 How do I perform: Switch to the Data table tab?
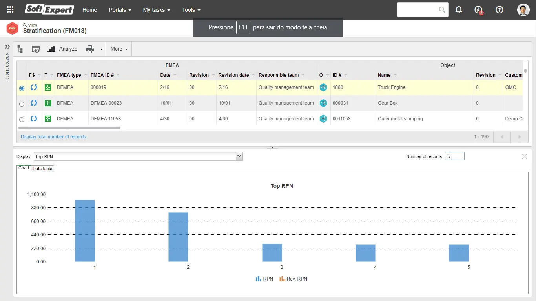tap(42, 169)
